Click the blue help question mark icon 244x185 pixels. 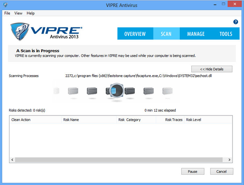[x=235, y=22]
